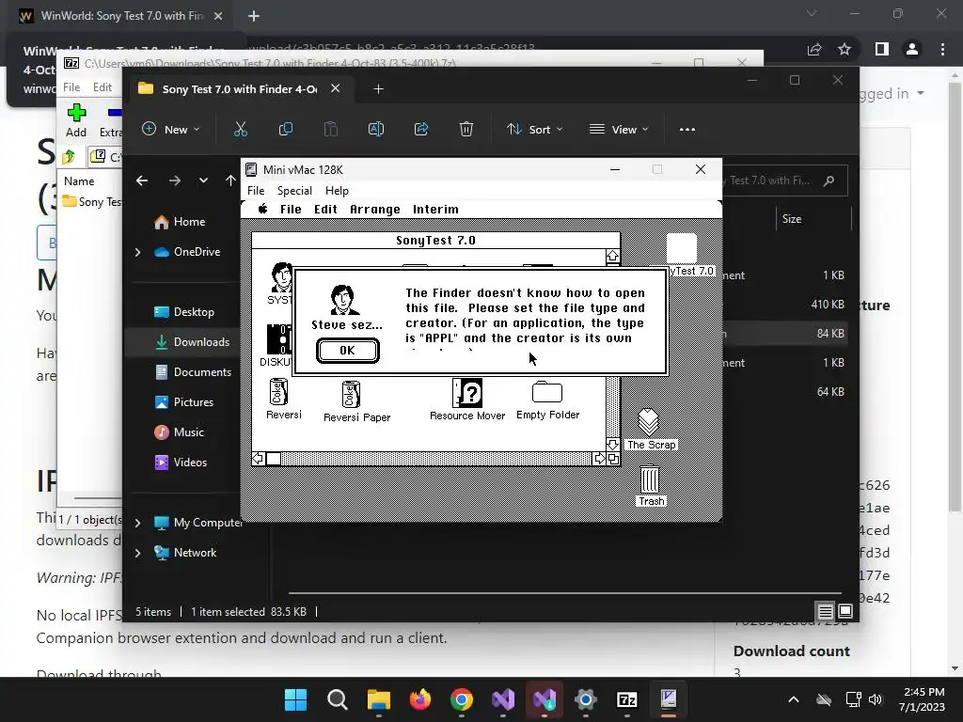Click the Paste icon in File Explorer
This screenshot has height=722, width=963.
330,130
